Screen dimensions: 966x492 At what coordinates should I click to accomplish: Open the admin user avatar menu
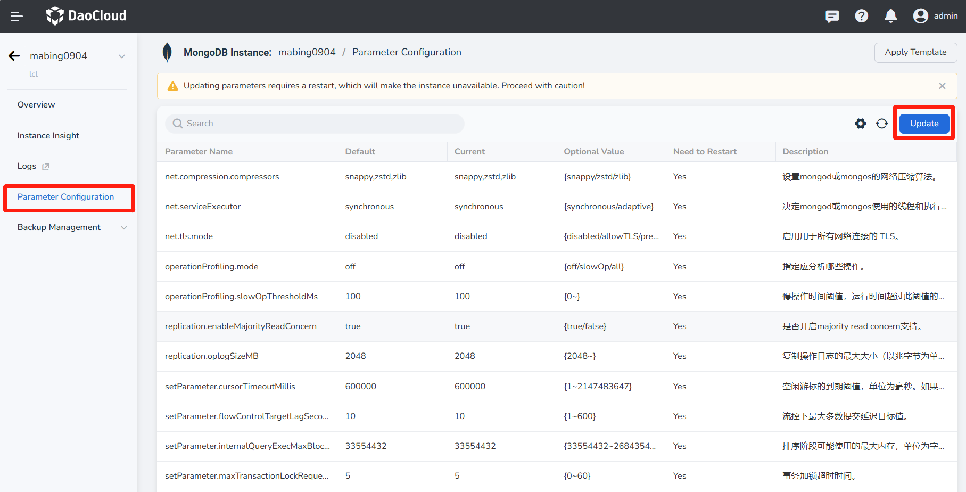[x=920, y=16]
